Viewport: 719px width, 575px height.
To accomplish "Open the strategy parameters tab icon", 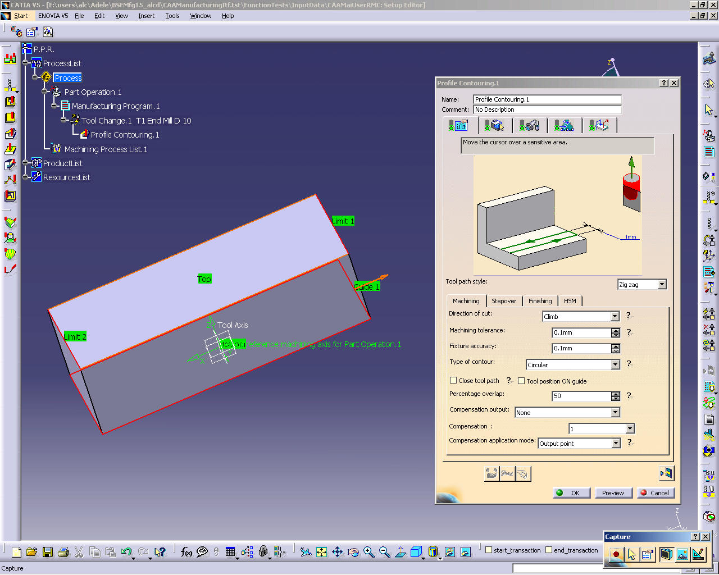I will [x=458, y=125].
